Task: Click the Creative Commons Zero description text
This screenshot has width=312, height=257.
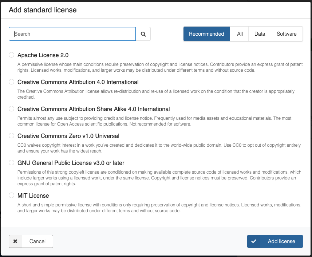Action: [159, 148]
